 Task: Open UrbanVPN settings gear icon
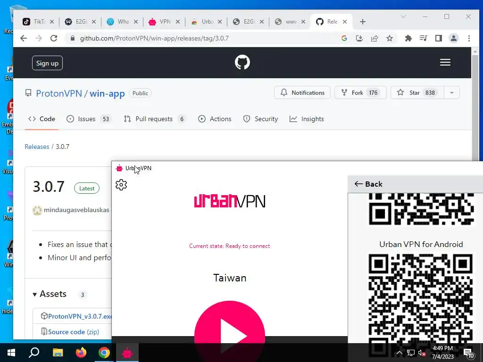coord(121,185)
